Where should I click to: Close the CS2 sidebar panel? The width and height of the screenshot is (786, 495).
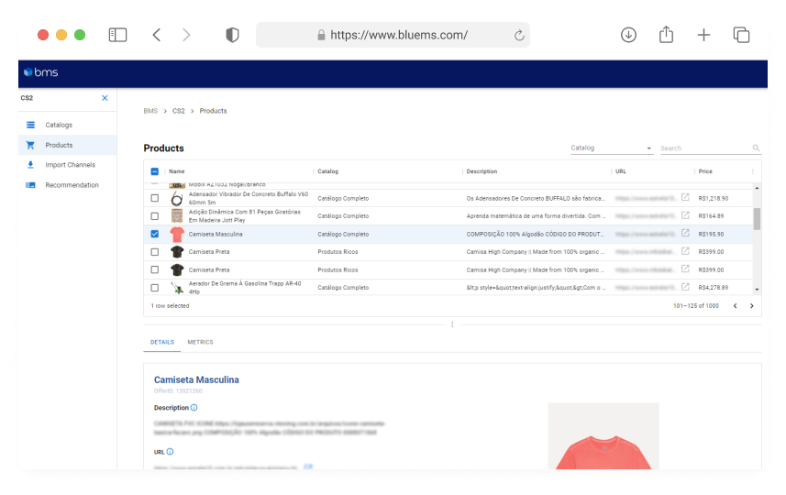point(105,98)
